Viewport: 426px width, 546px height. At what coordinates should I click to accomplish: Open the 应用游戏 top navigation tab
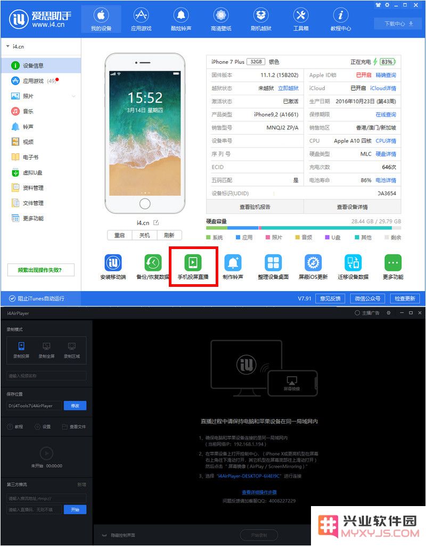pos(141,20)
